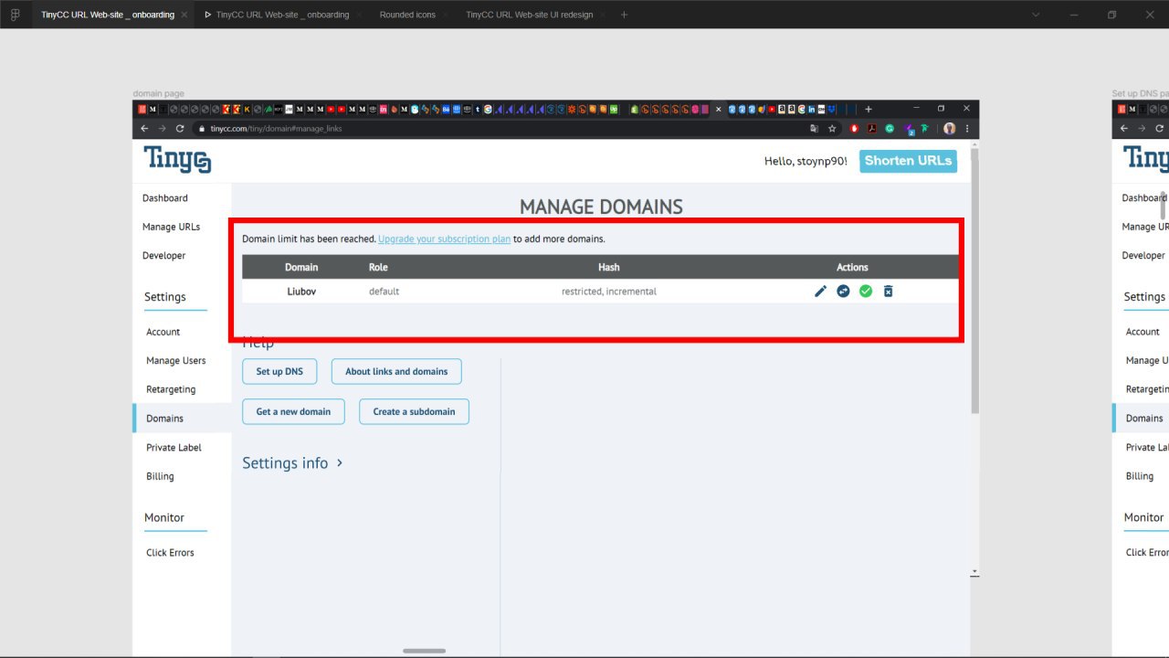Click the Set up DNS button
1169x658 pixels.
(279, 372)
